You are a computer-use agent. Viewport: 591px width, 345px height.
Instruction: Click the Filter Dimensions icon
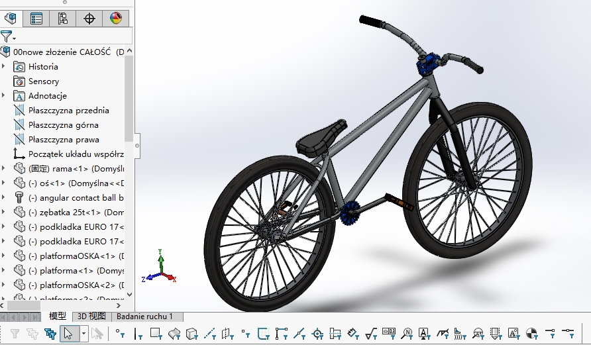coord(353,334)
